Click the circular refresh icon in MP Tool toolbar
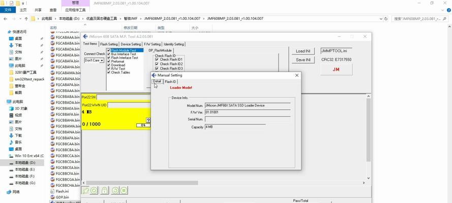The height and width of the screenshot is (203, 452). [115, 190]
